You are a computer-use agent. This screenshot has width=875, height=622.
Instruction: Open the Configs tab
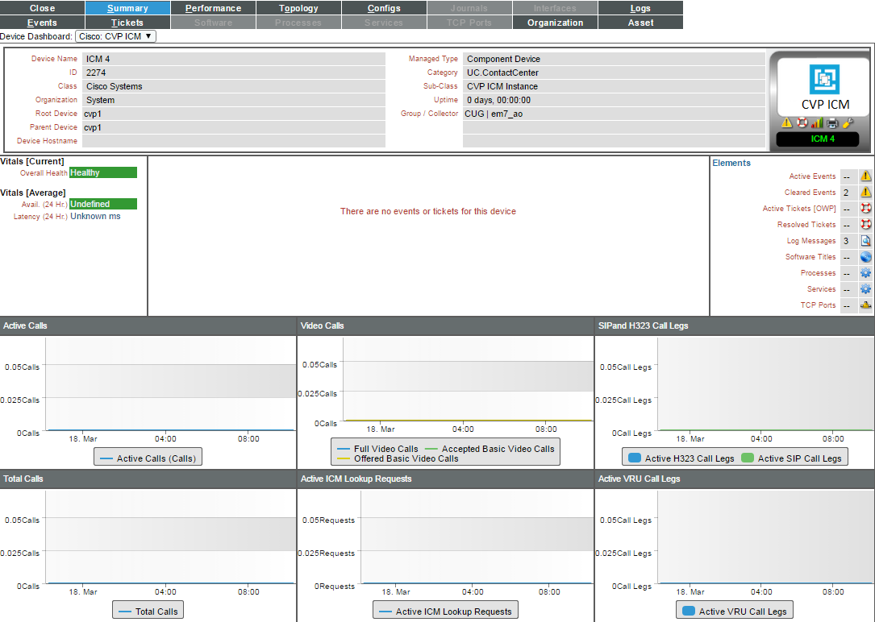pos(384,8)
